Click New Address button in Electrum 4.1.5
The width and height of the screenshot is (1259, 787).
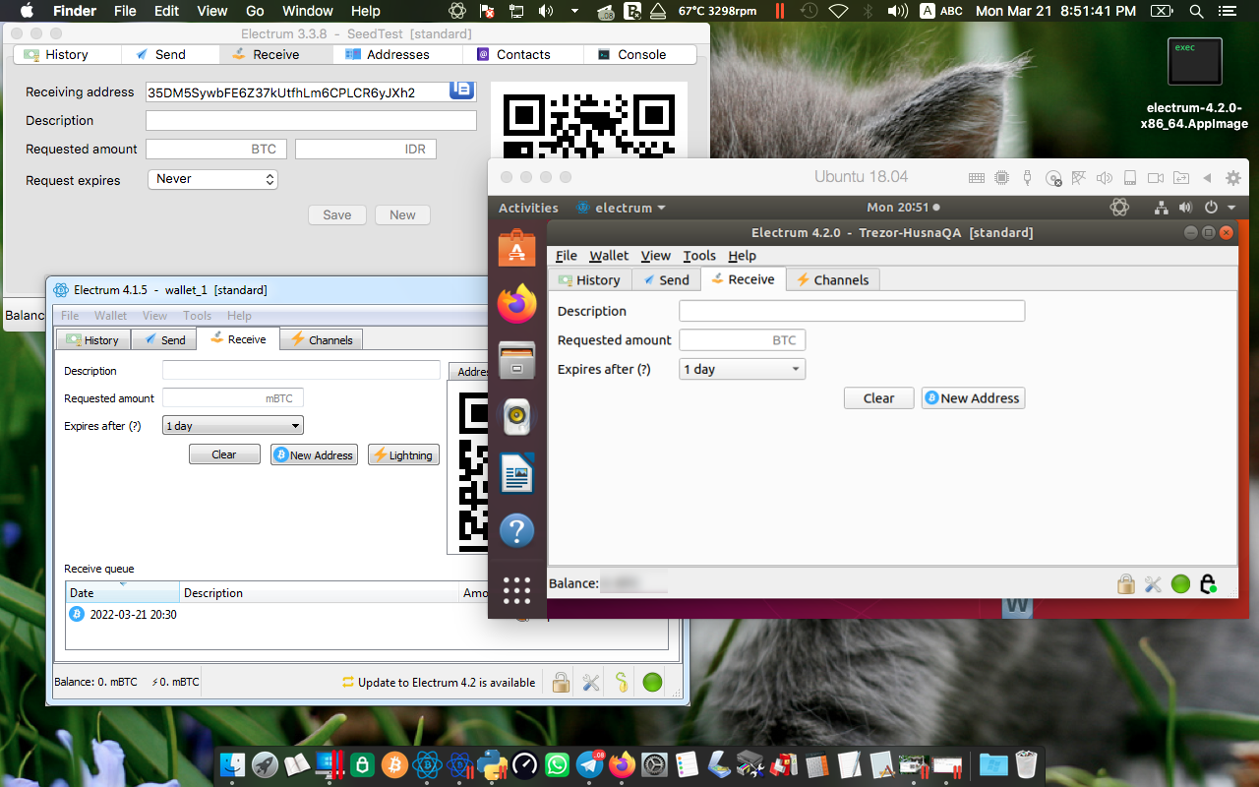tap(314, 455)
